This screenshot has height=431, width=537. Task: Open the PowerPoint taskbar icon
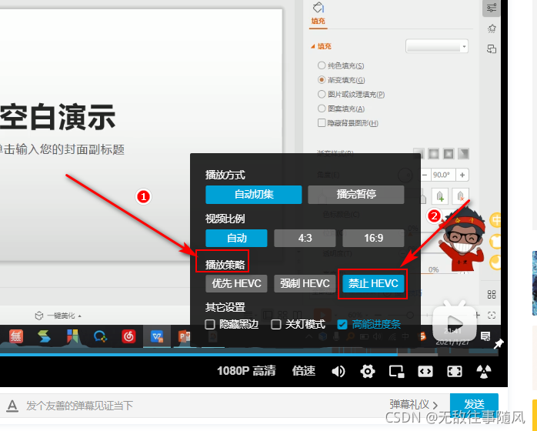[x=184, y=336]
